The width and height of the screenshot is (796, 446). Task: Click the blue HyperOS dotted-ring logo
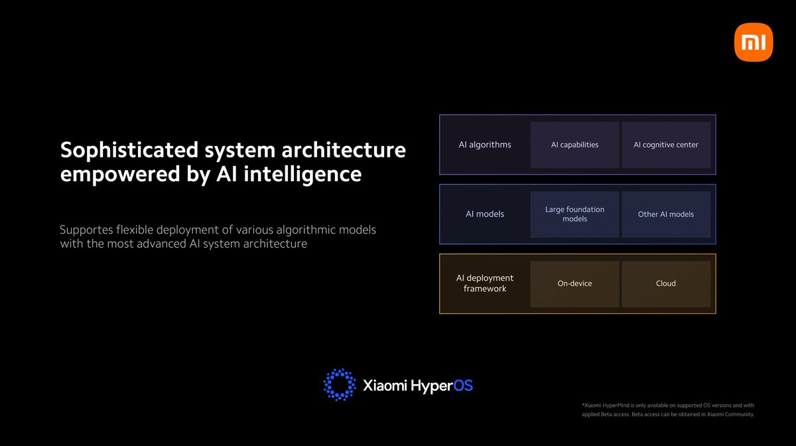[x=340, y=385]
